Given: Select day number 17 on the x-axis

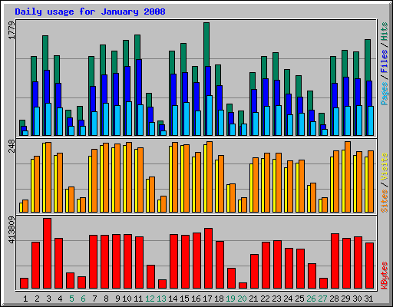Looking at the screenshot, I should click(207, 299).
